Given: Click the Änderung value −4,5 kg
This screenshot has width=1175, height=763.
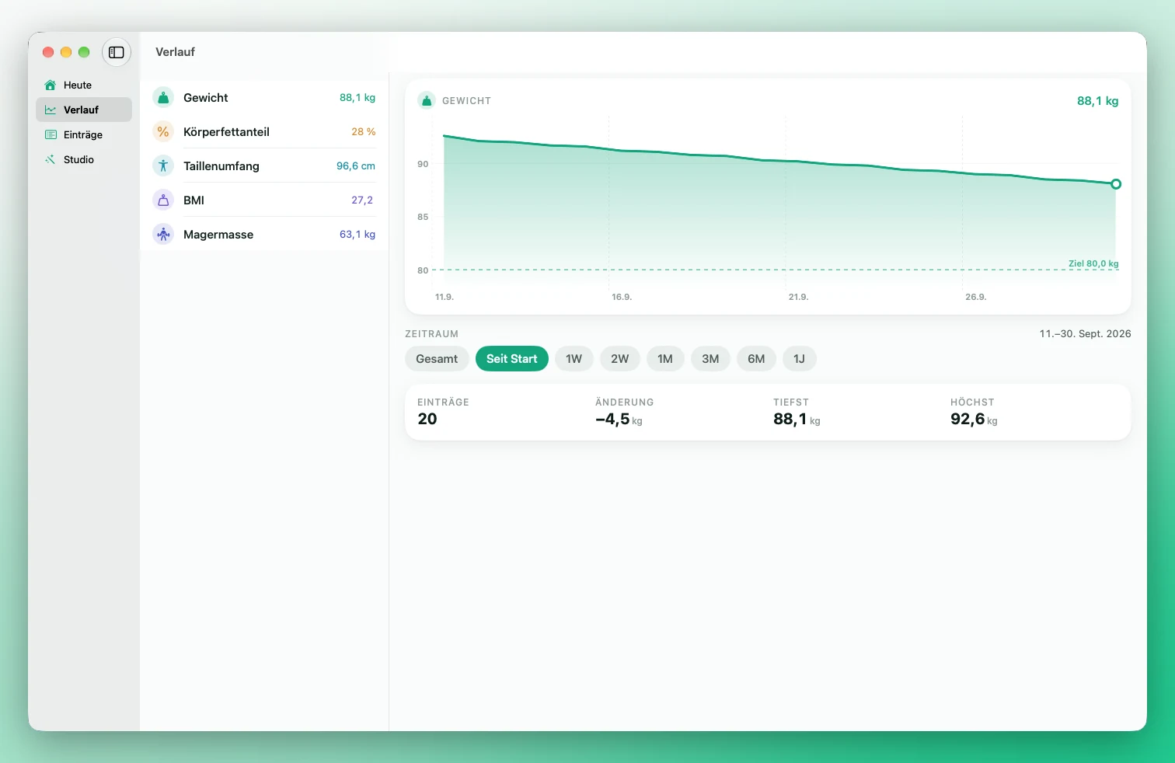Looking at the screenshot, I should (x=619, y=419).
